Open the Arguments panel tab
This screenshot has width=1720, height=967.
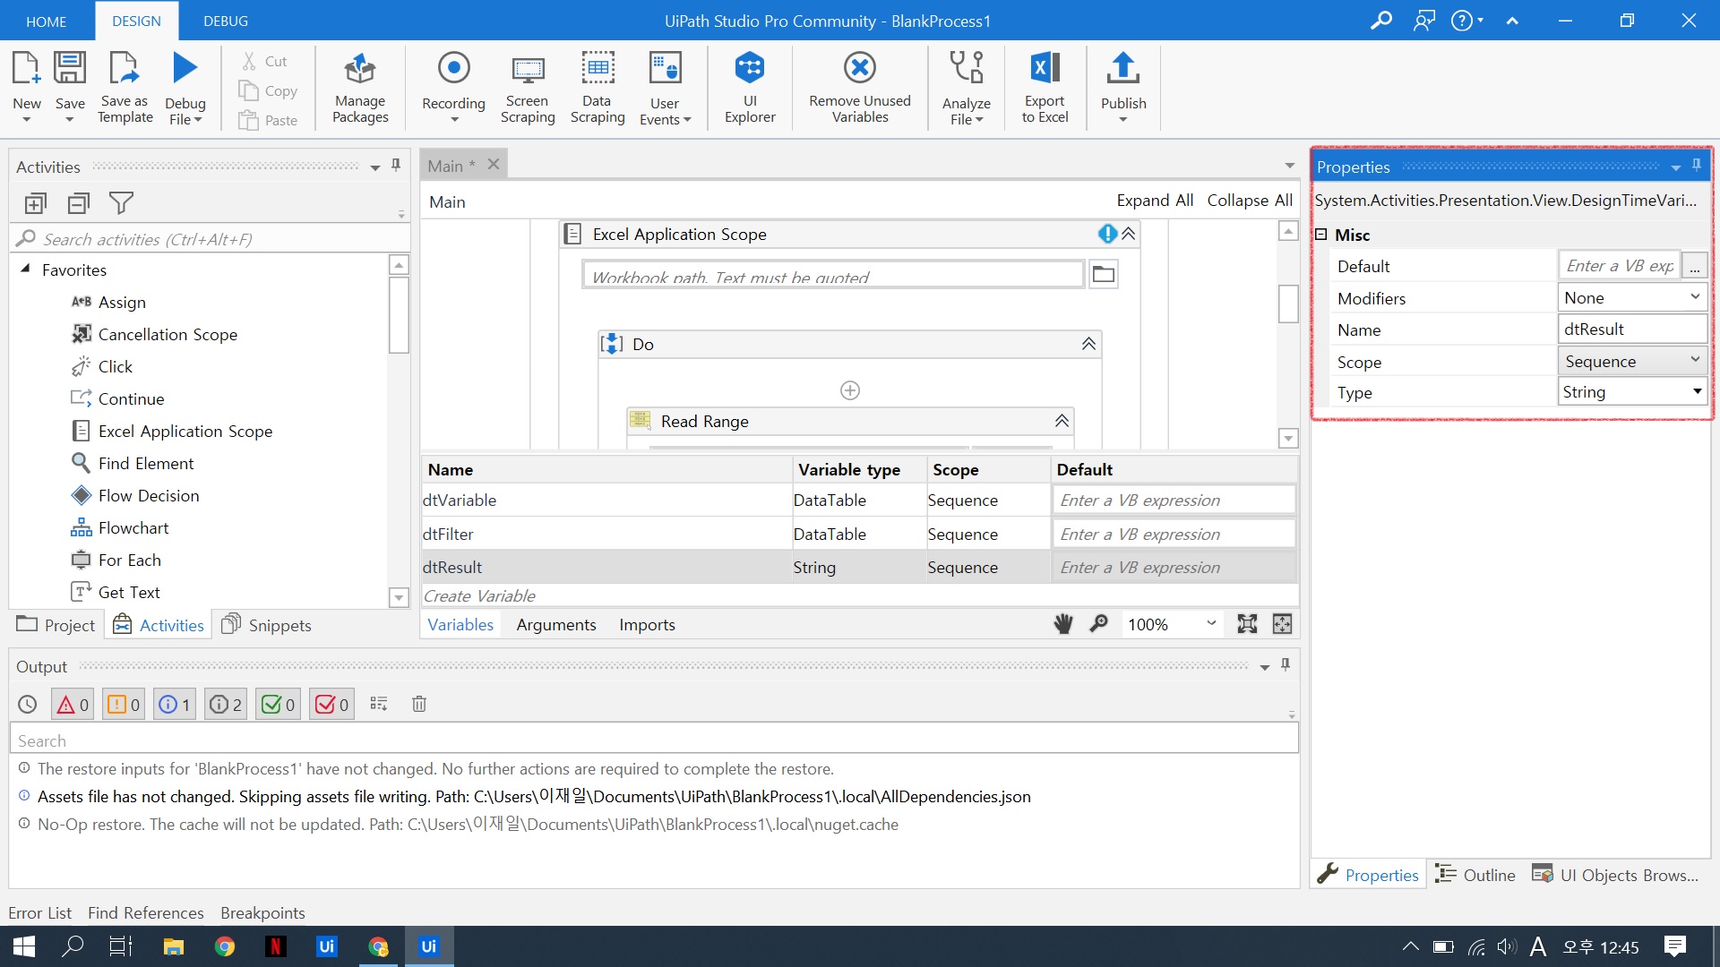(x=555, y=624)
